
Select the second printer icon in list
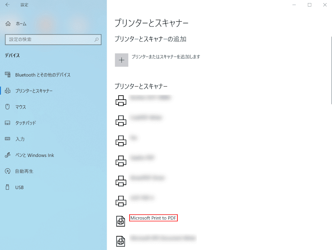[x=121, y=121]
